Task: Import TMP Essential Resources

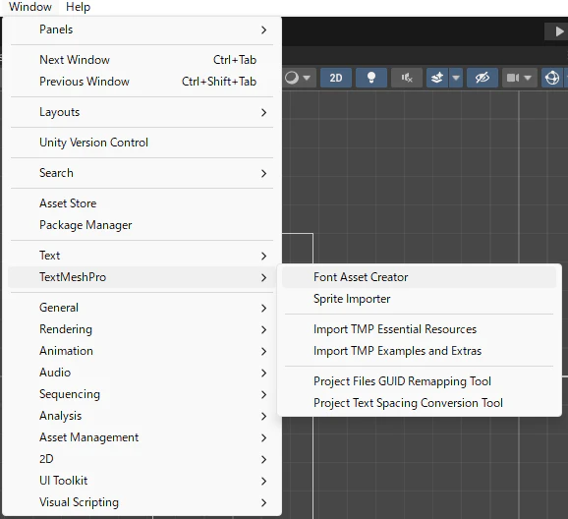Action: 419,329
